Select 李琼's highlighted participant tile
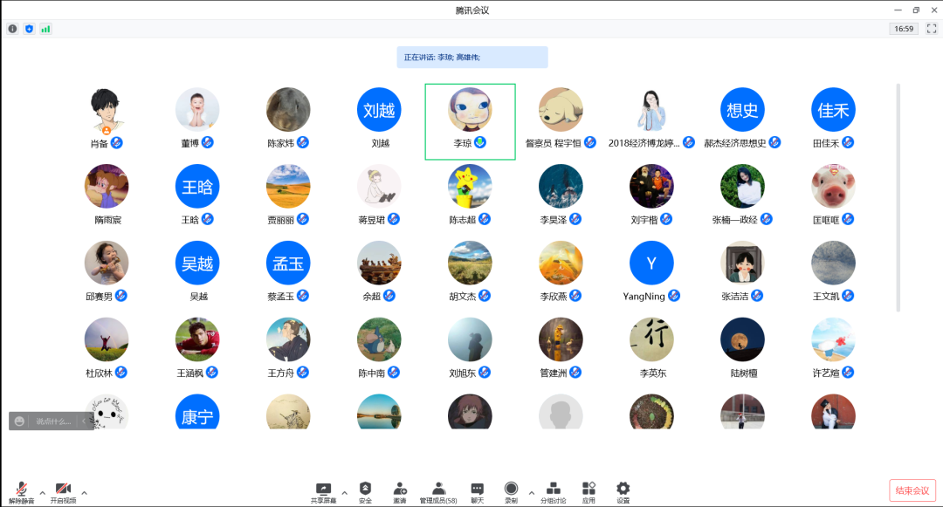Screen dimensions: 943x507 pyautogui.click(x=470, y=121)
